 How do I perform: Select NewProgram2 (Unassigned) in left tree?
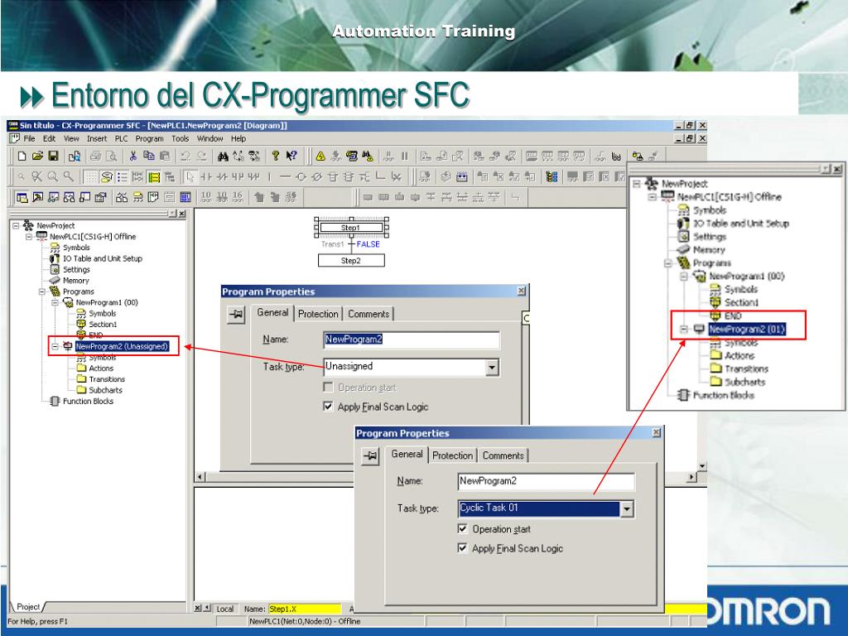click(122, 346)
